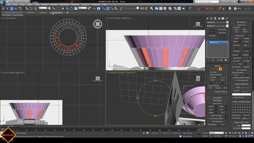The image size is (254, 143).
Task: Open the Group menu
Action: (22, 5)
